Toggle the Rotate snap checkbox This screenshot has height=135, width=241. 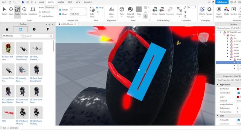[60, 9]
